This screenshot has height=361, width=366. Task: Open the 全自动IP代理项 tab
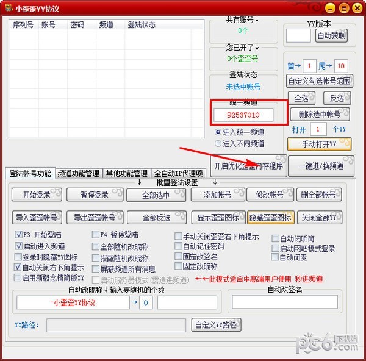pos(178,173)
